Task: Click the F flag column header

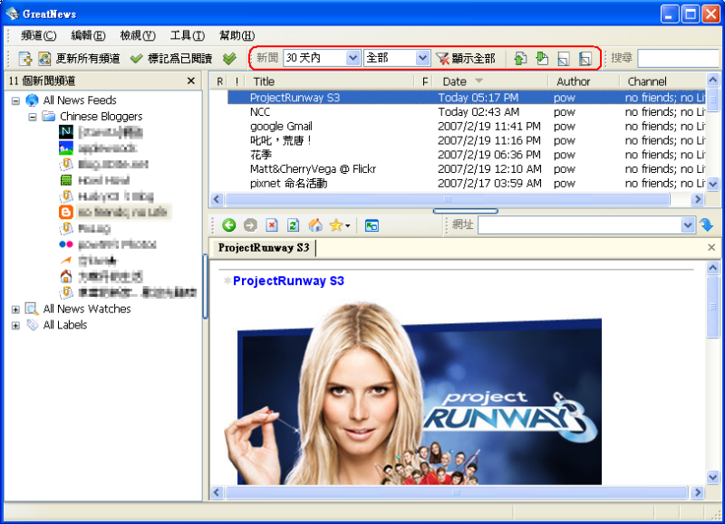Action: (425, 81)
